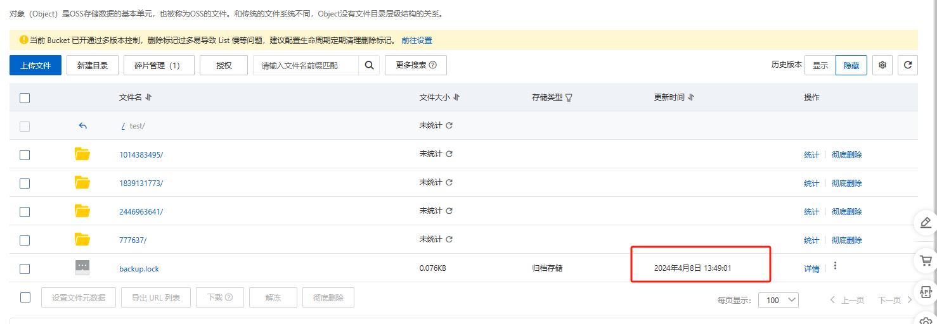
Task: Open folder icon for 777637/
Action: pos(82,239)
